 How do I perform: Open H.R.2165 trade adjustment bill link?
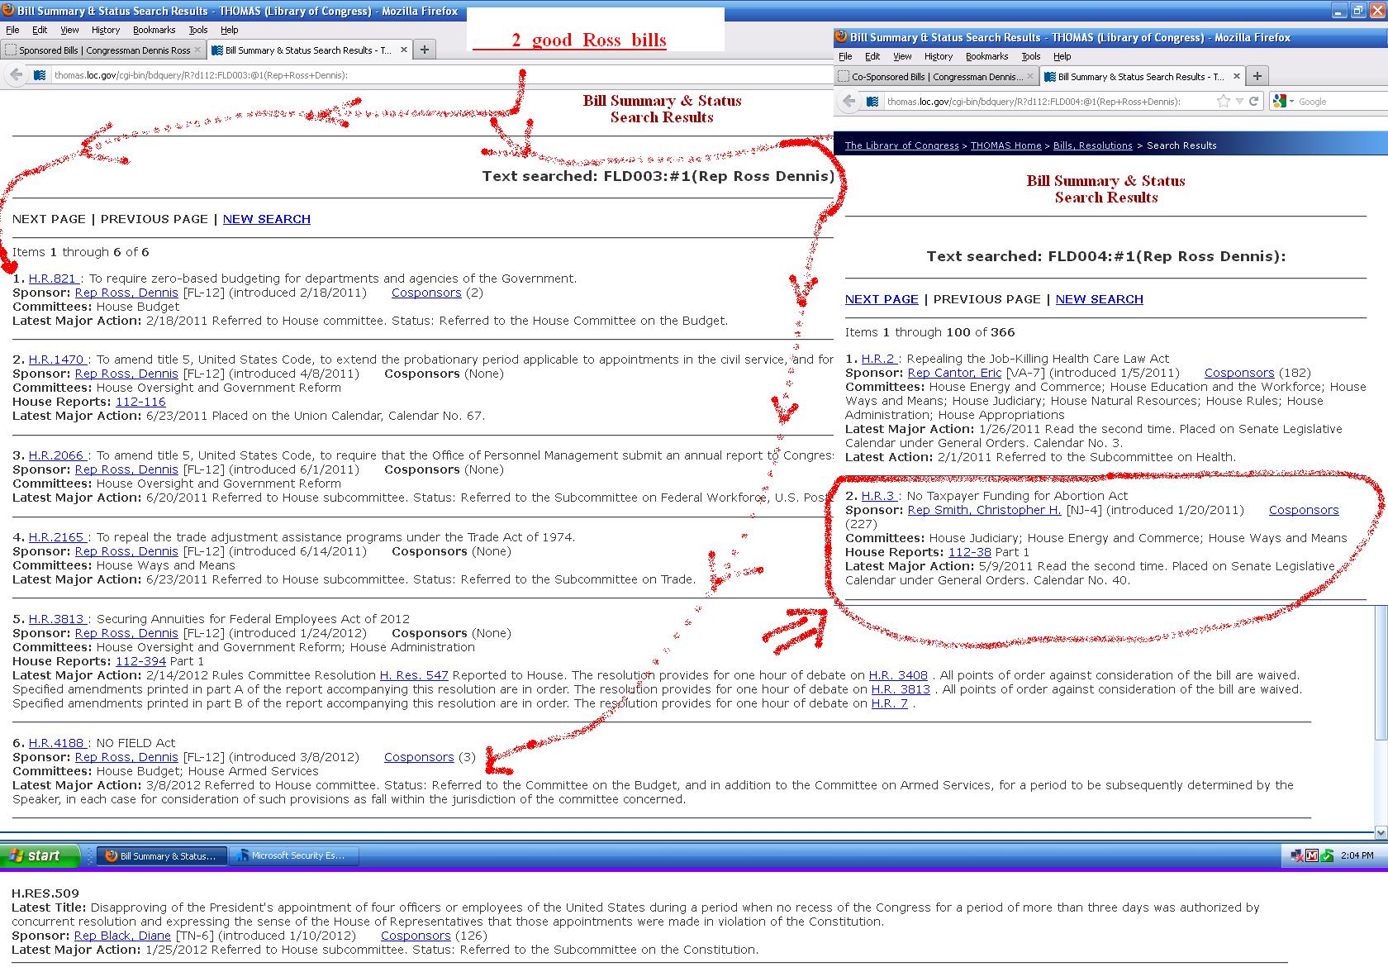[57, 537]
